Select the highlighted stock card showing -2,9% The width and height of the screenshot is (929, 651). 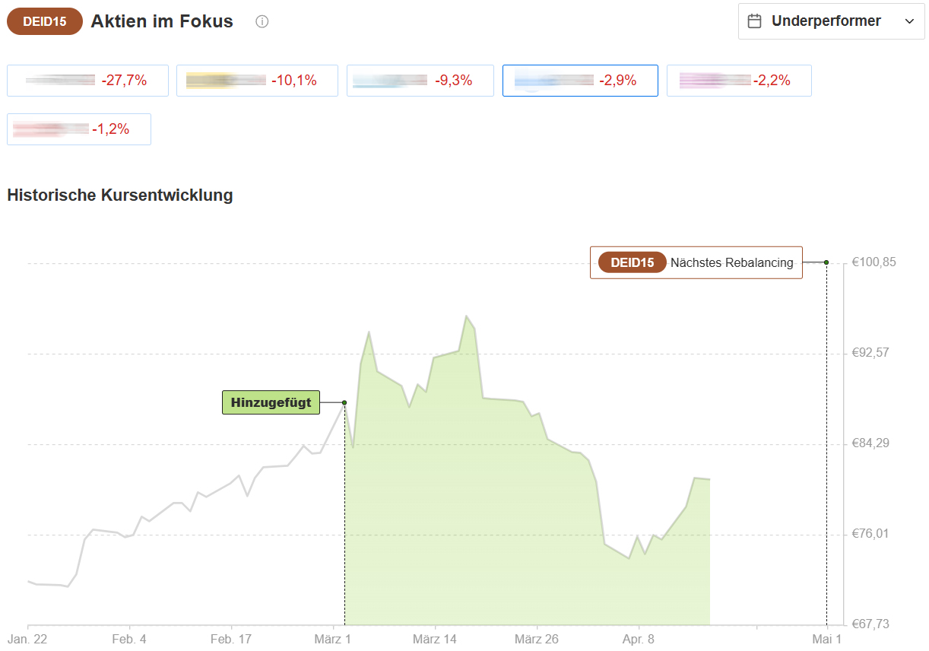[x=580, y=81]
